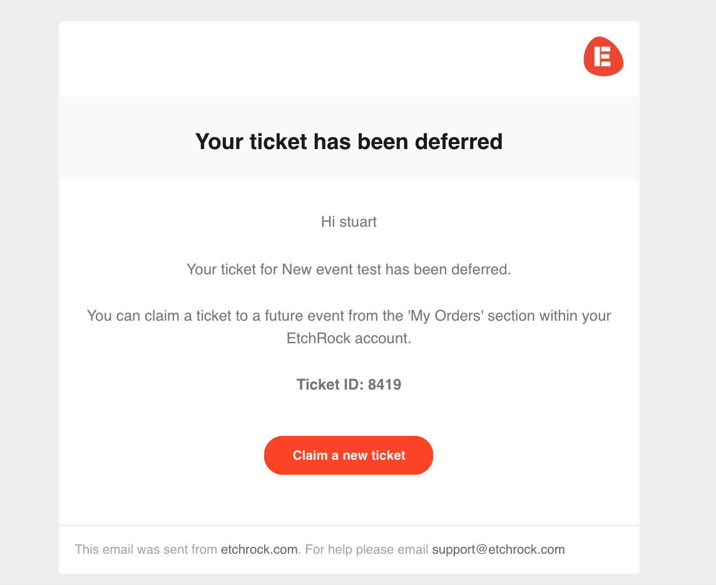Open the etchrock.com link in footer

coord(259,550)
